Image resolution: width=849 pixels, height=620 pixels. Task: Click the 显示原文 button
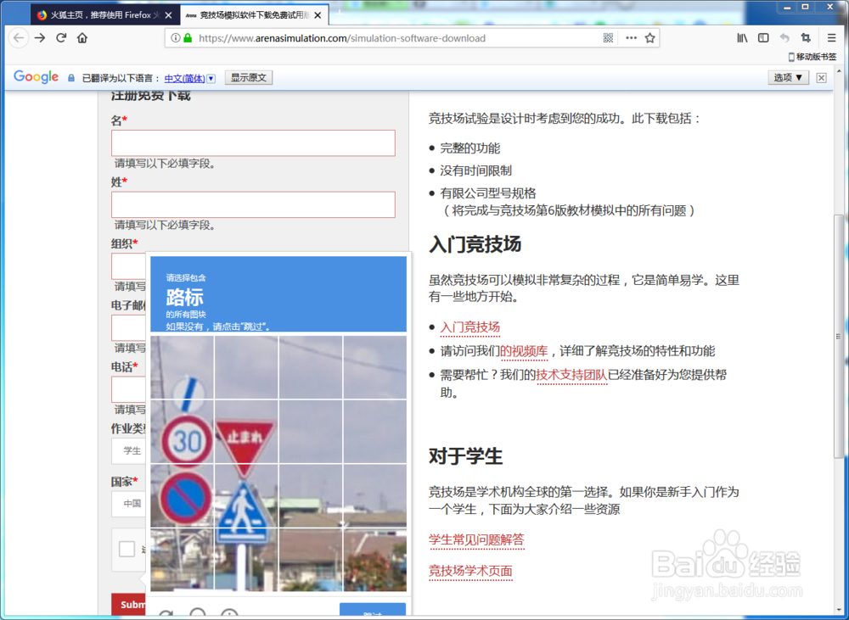249,78
